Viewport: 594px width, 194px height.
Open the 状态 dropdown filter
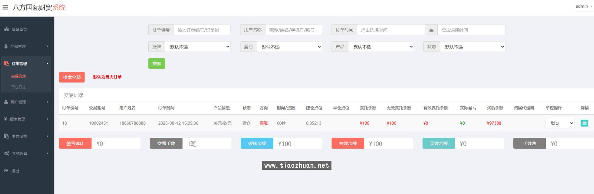click(472, 47)
